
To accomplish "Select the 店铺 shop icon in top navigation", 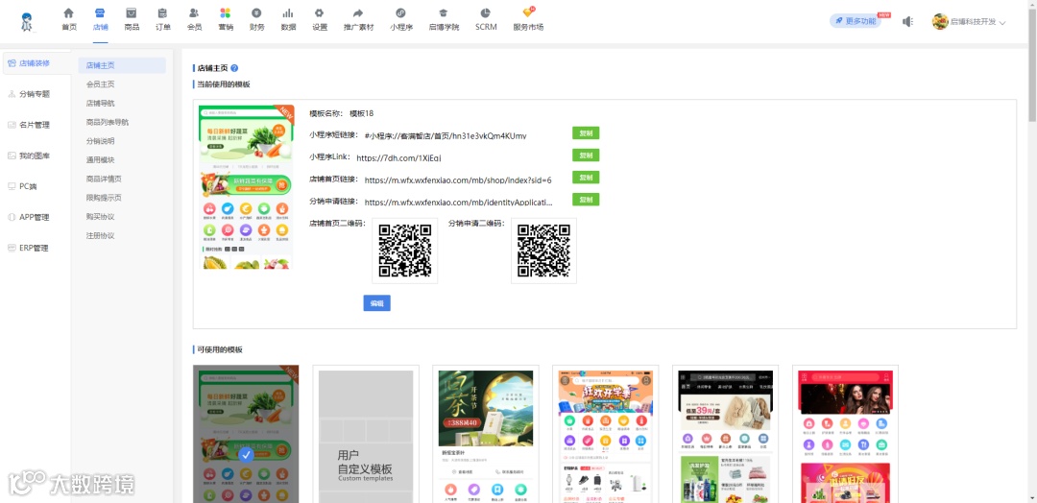I will pos(100,13).
